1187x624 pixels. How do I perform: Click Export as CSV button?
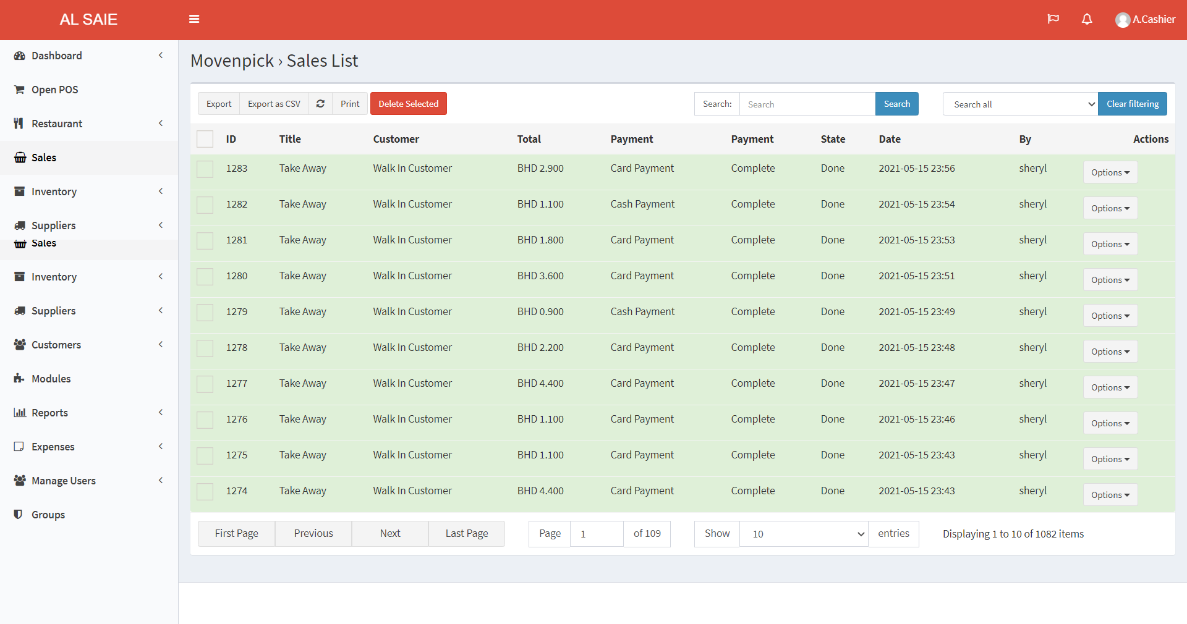pos(274,104)
